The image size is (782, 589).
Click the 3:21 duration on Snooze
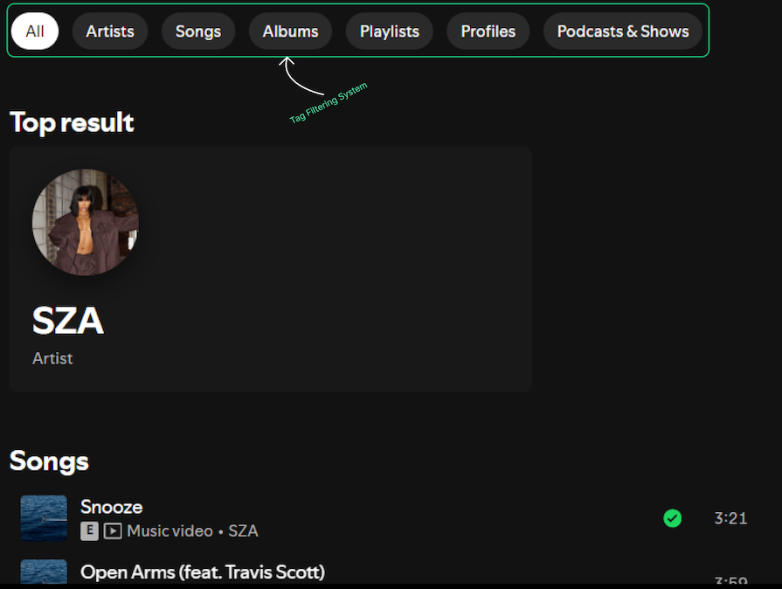pyautogui.click(x=730, y=518)
